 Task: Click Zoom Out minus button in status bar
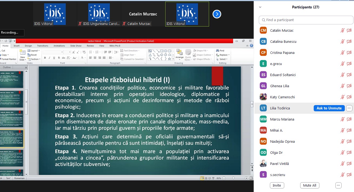224,178
